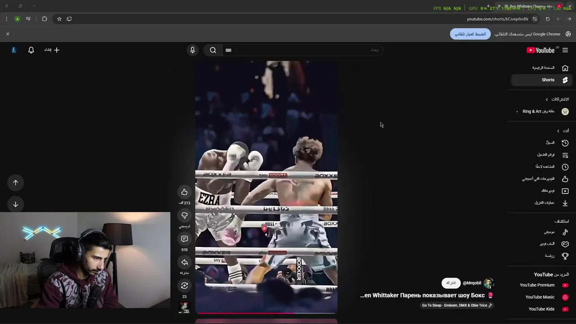Click the YouTube search input field

click(x=302, y=50)
